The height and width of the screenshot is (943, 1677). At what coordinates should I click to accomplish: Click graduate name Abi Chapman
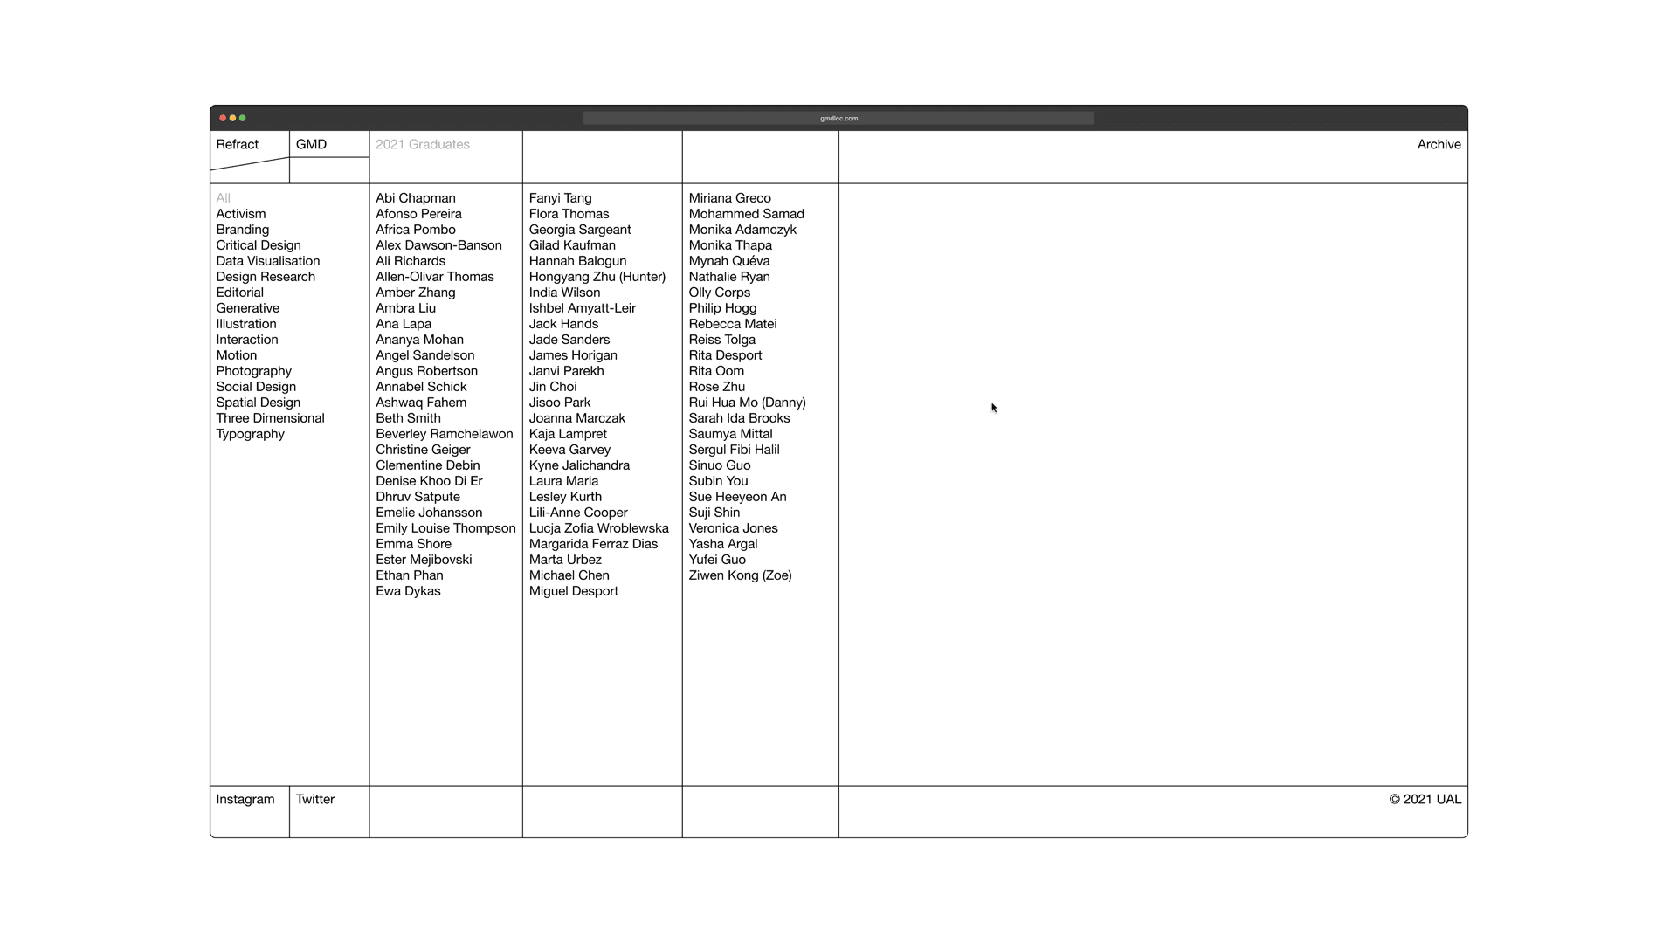pos(415,196)
